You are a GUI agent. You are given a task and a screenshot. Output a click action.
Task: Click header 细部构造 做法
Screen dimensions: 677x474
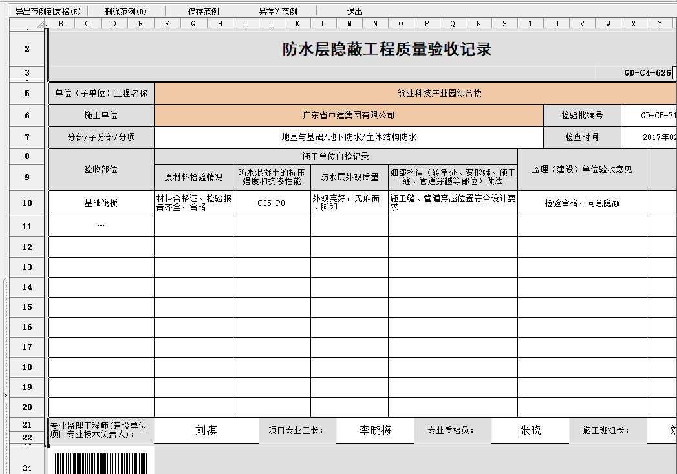click(453, 177)
